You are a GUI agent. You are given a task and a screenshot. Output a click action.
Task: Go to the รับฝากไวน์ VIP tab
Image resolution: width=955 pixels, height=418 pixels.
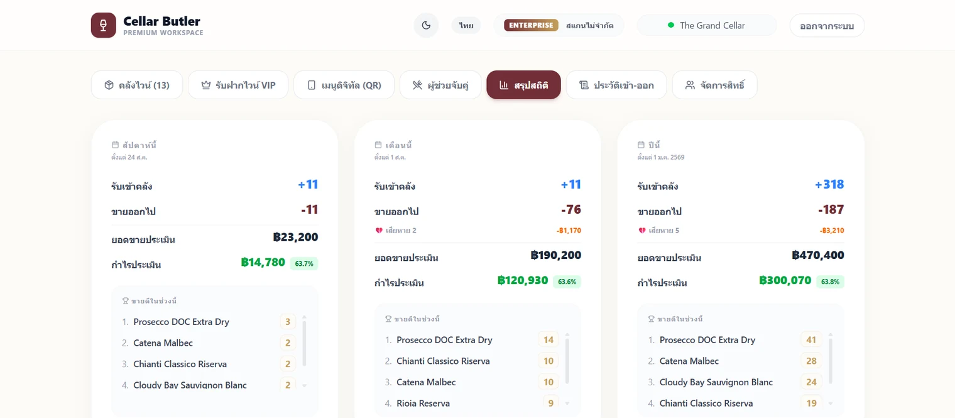(238, 85)
